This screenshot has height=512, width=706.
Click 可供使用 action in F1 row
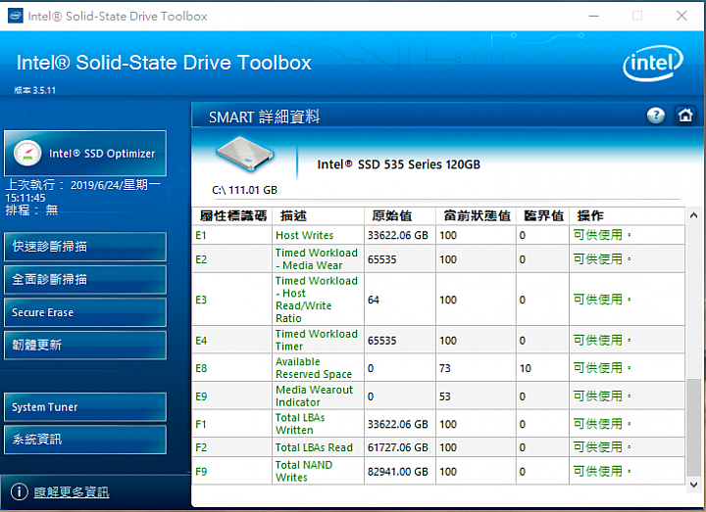click(x=601, y=424)
